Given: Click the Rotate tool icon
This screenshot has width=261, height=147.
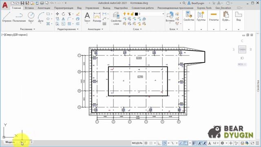Looking at the screenshot, I should click(64, 14).
